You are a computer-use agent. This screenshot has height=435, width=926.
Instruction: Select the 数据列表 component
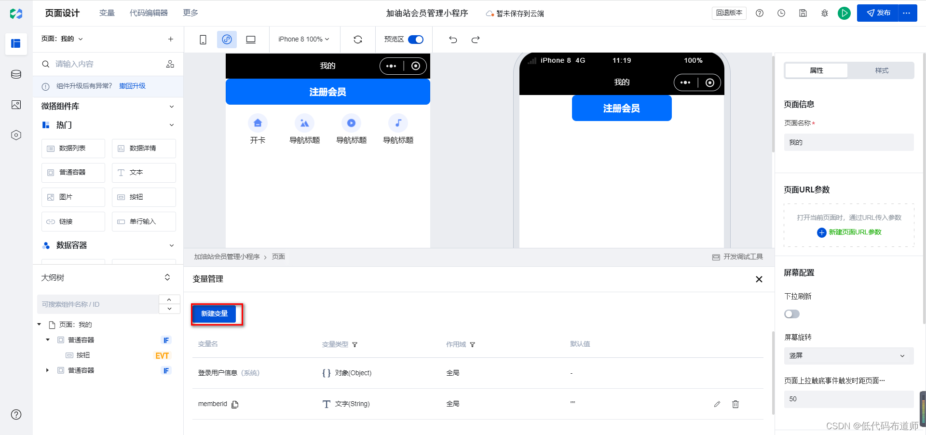point(73,149)
